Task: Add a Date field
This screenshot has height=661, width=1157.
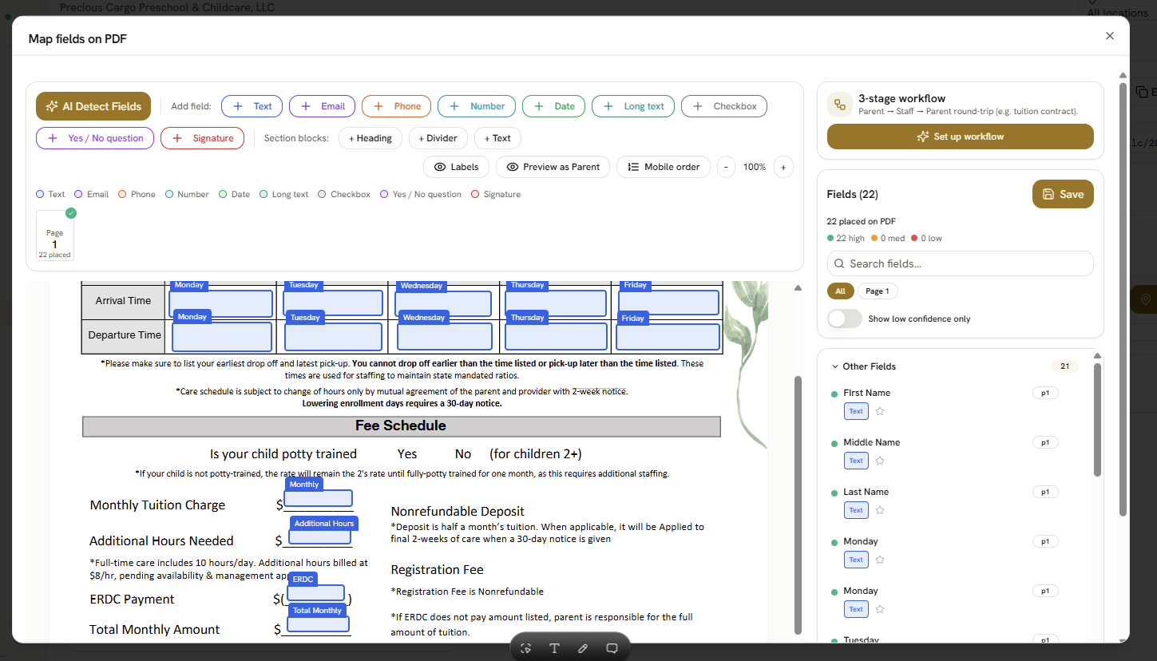Action: (553, 106)
